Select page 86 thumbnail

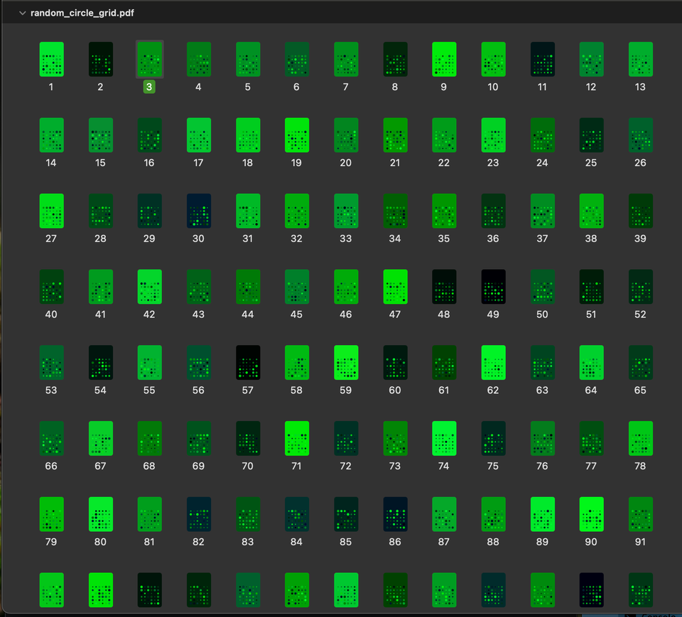pos(395,515)
